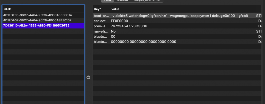
Task: Select the prev-lang value 74723A54 523D3336
Action: tap(129, 26)
